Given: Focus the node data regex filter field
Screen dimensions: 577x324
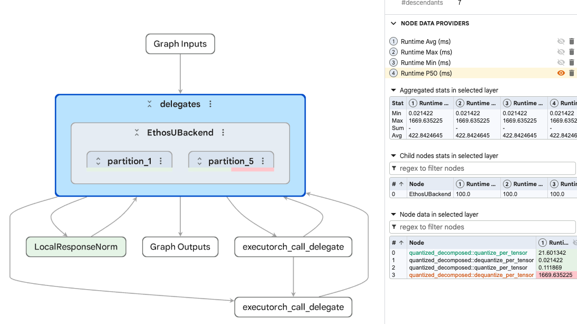Looking at the screenshot, I should pyautogui.click(x=482, y=227).
